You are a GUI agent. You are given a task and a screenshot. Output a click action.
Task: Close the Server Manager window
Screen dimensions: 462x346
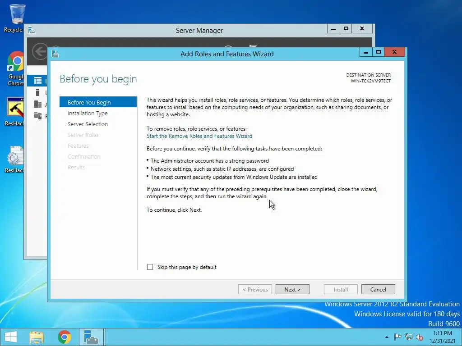click(362, 28)
